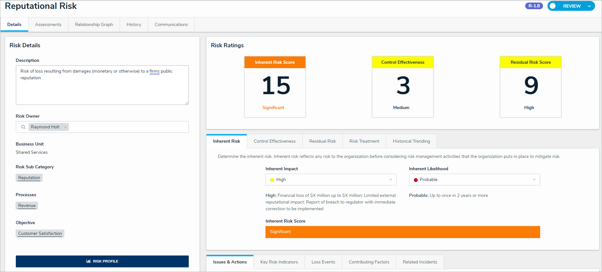Switch to the Key Risk Indicators tab
The width and height of the screenshot is (602, 272).
tap(279, 262)
